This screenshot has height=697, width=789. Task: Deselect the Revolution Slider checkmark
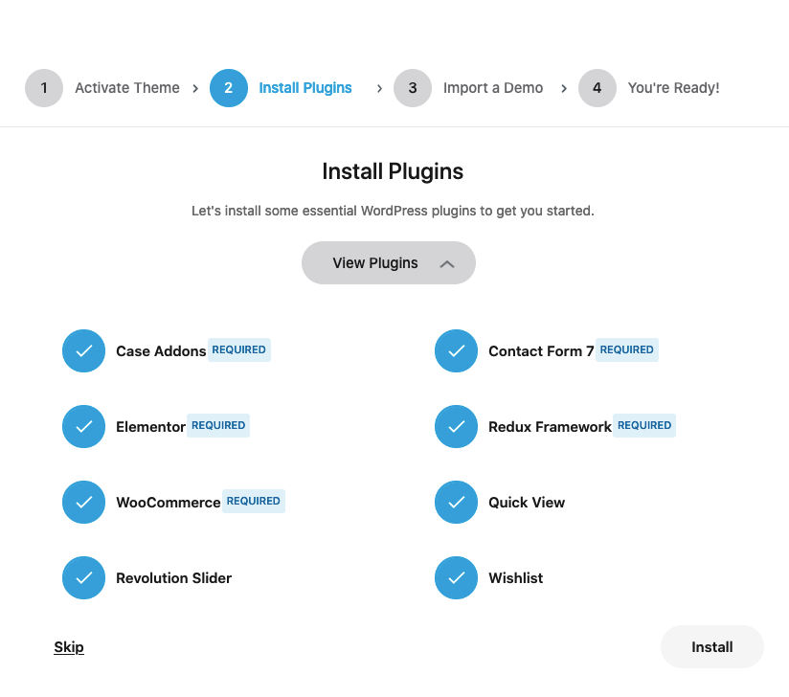click(x=83, y=577)
